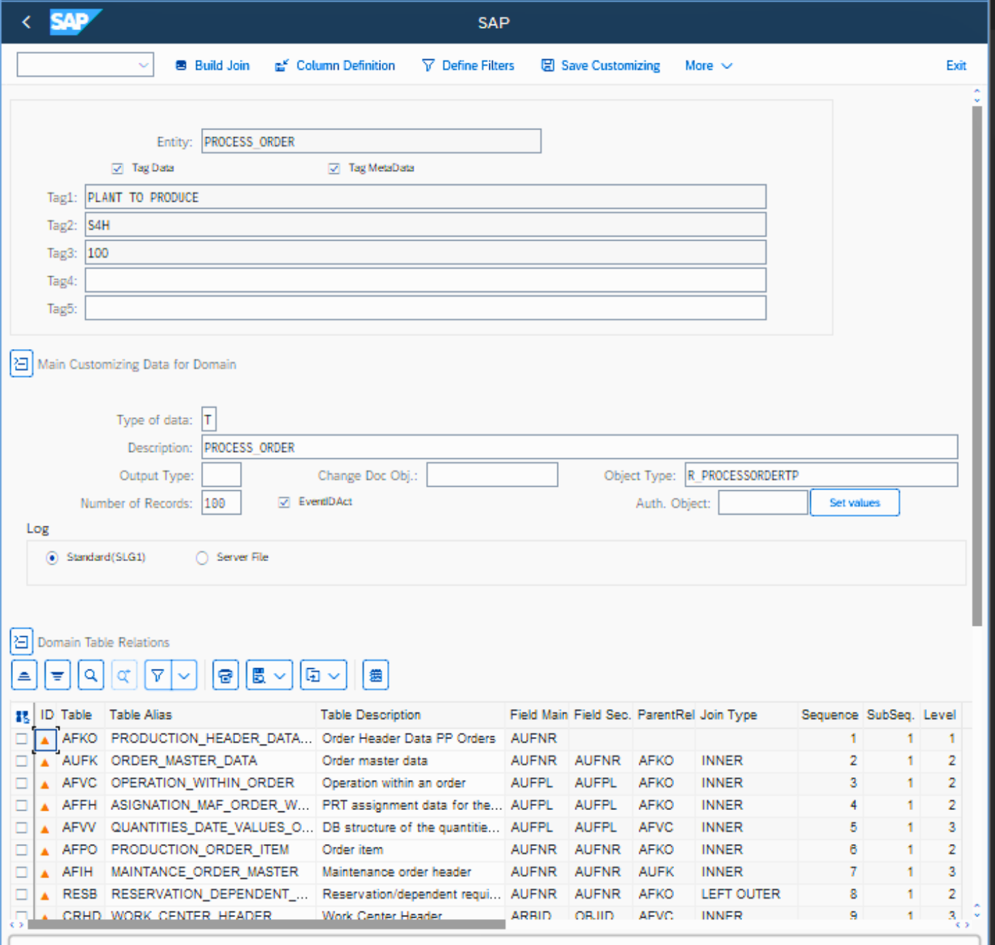Select the Server File radio button
This screenshot has height=945, width=995.
[202, 558]
